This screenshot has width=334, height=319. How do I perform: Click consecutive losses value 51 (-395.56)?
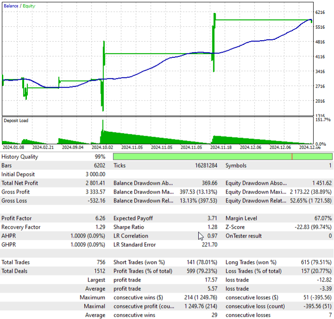tap(318, 297)
